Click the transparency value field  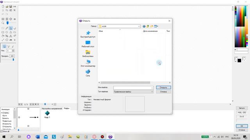[12, 56]
